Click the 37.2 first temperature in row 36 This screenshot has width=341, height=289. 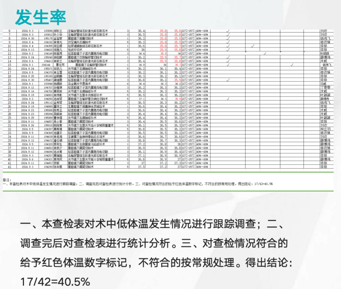point(141,144)
